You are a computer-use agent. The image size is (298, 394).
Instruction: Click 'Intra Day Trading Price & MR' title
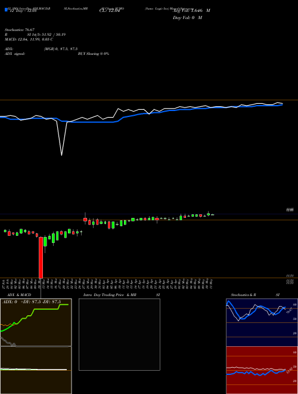tap(110, 295)
